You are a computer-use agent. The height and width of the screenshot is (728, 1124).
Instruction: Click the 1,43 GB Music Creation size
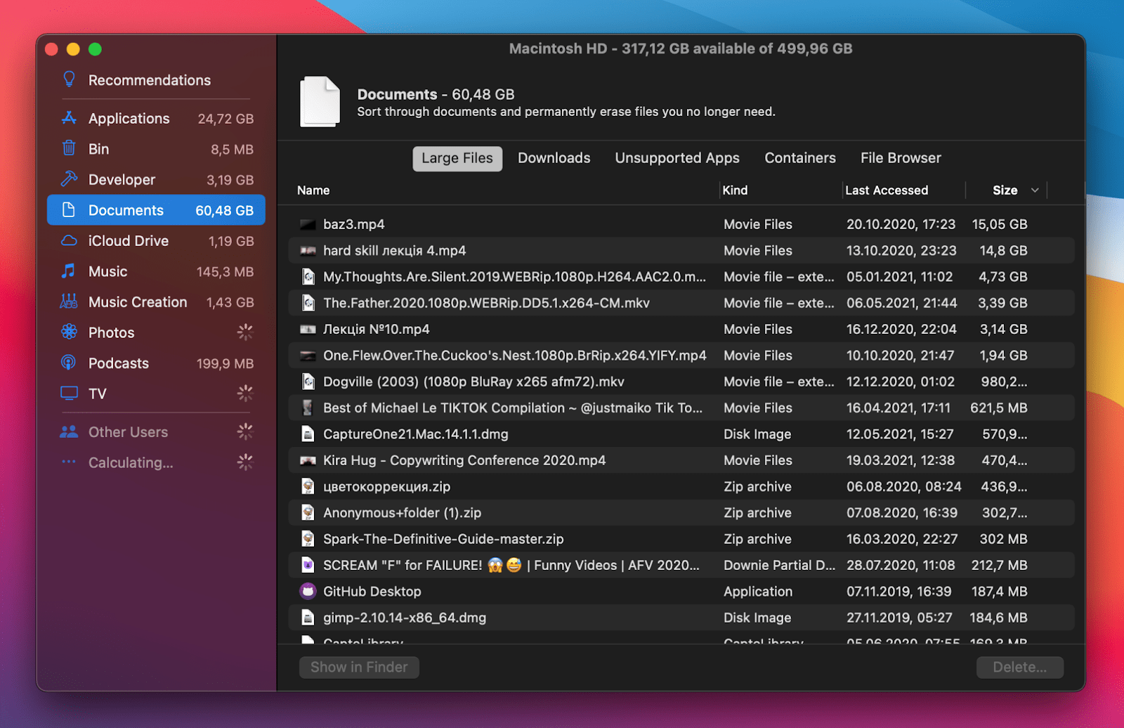pyautogui.click(x=230, y=302)
